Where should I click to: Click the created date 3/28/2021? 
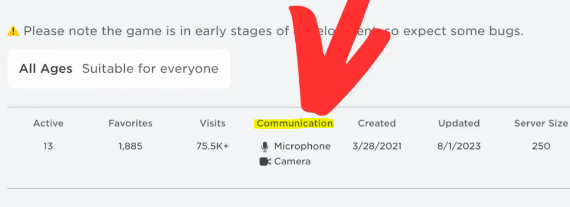pyautogui.click(x=377, y=146)
